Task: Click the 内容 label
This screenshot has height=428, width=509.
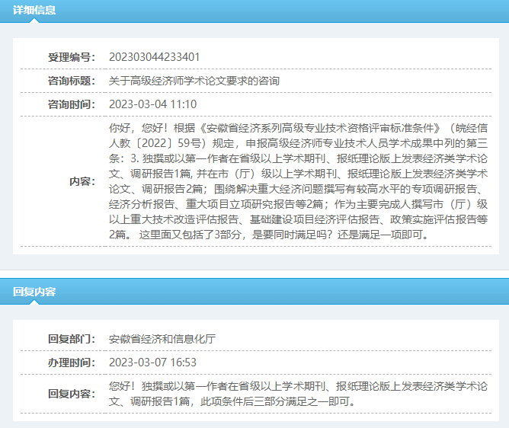Action: click(82, 181)
